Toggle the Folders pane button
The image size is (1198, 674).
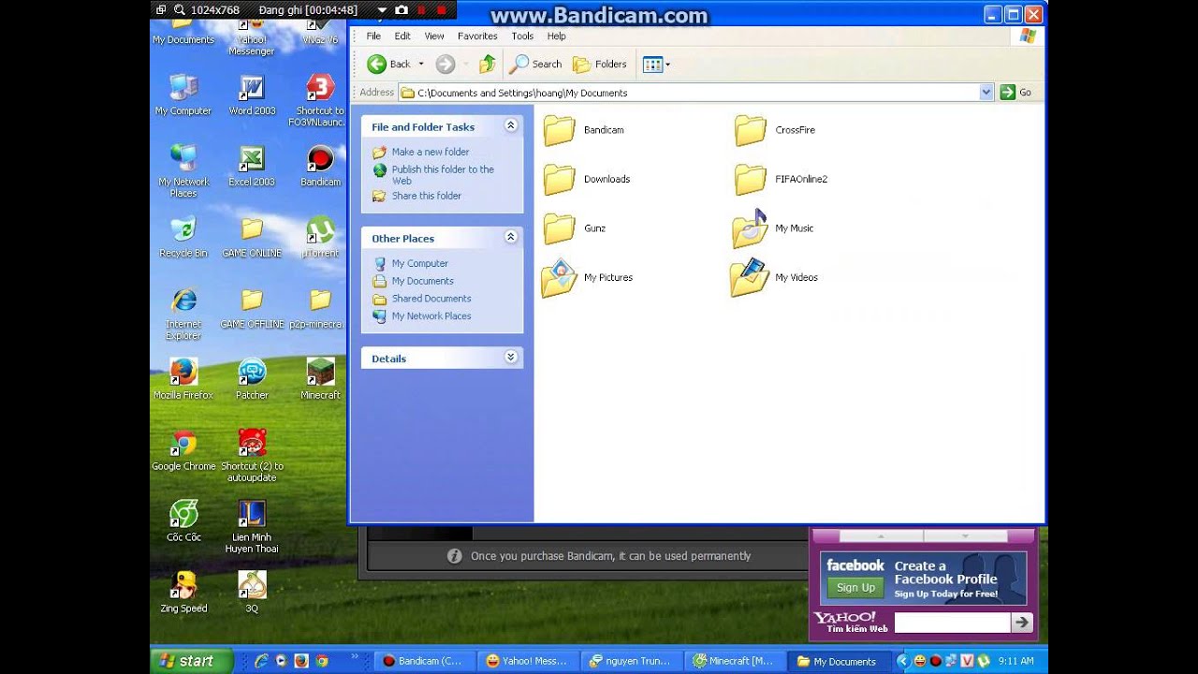click(x=599, y=64)
